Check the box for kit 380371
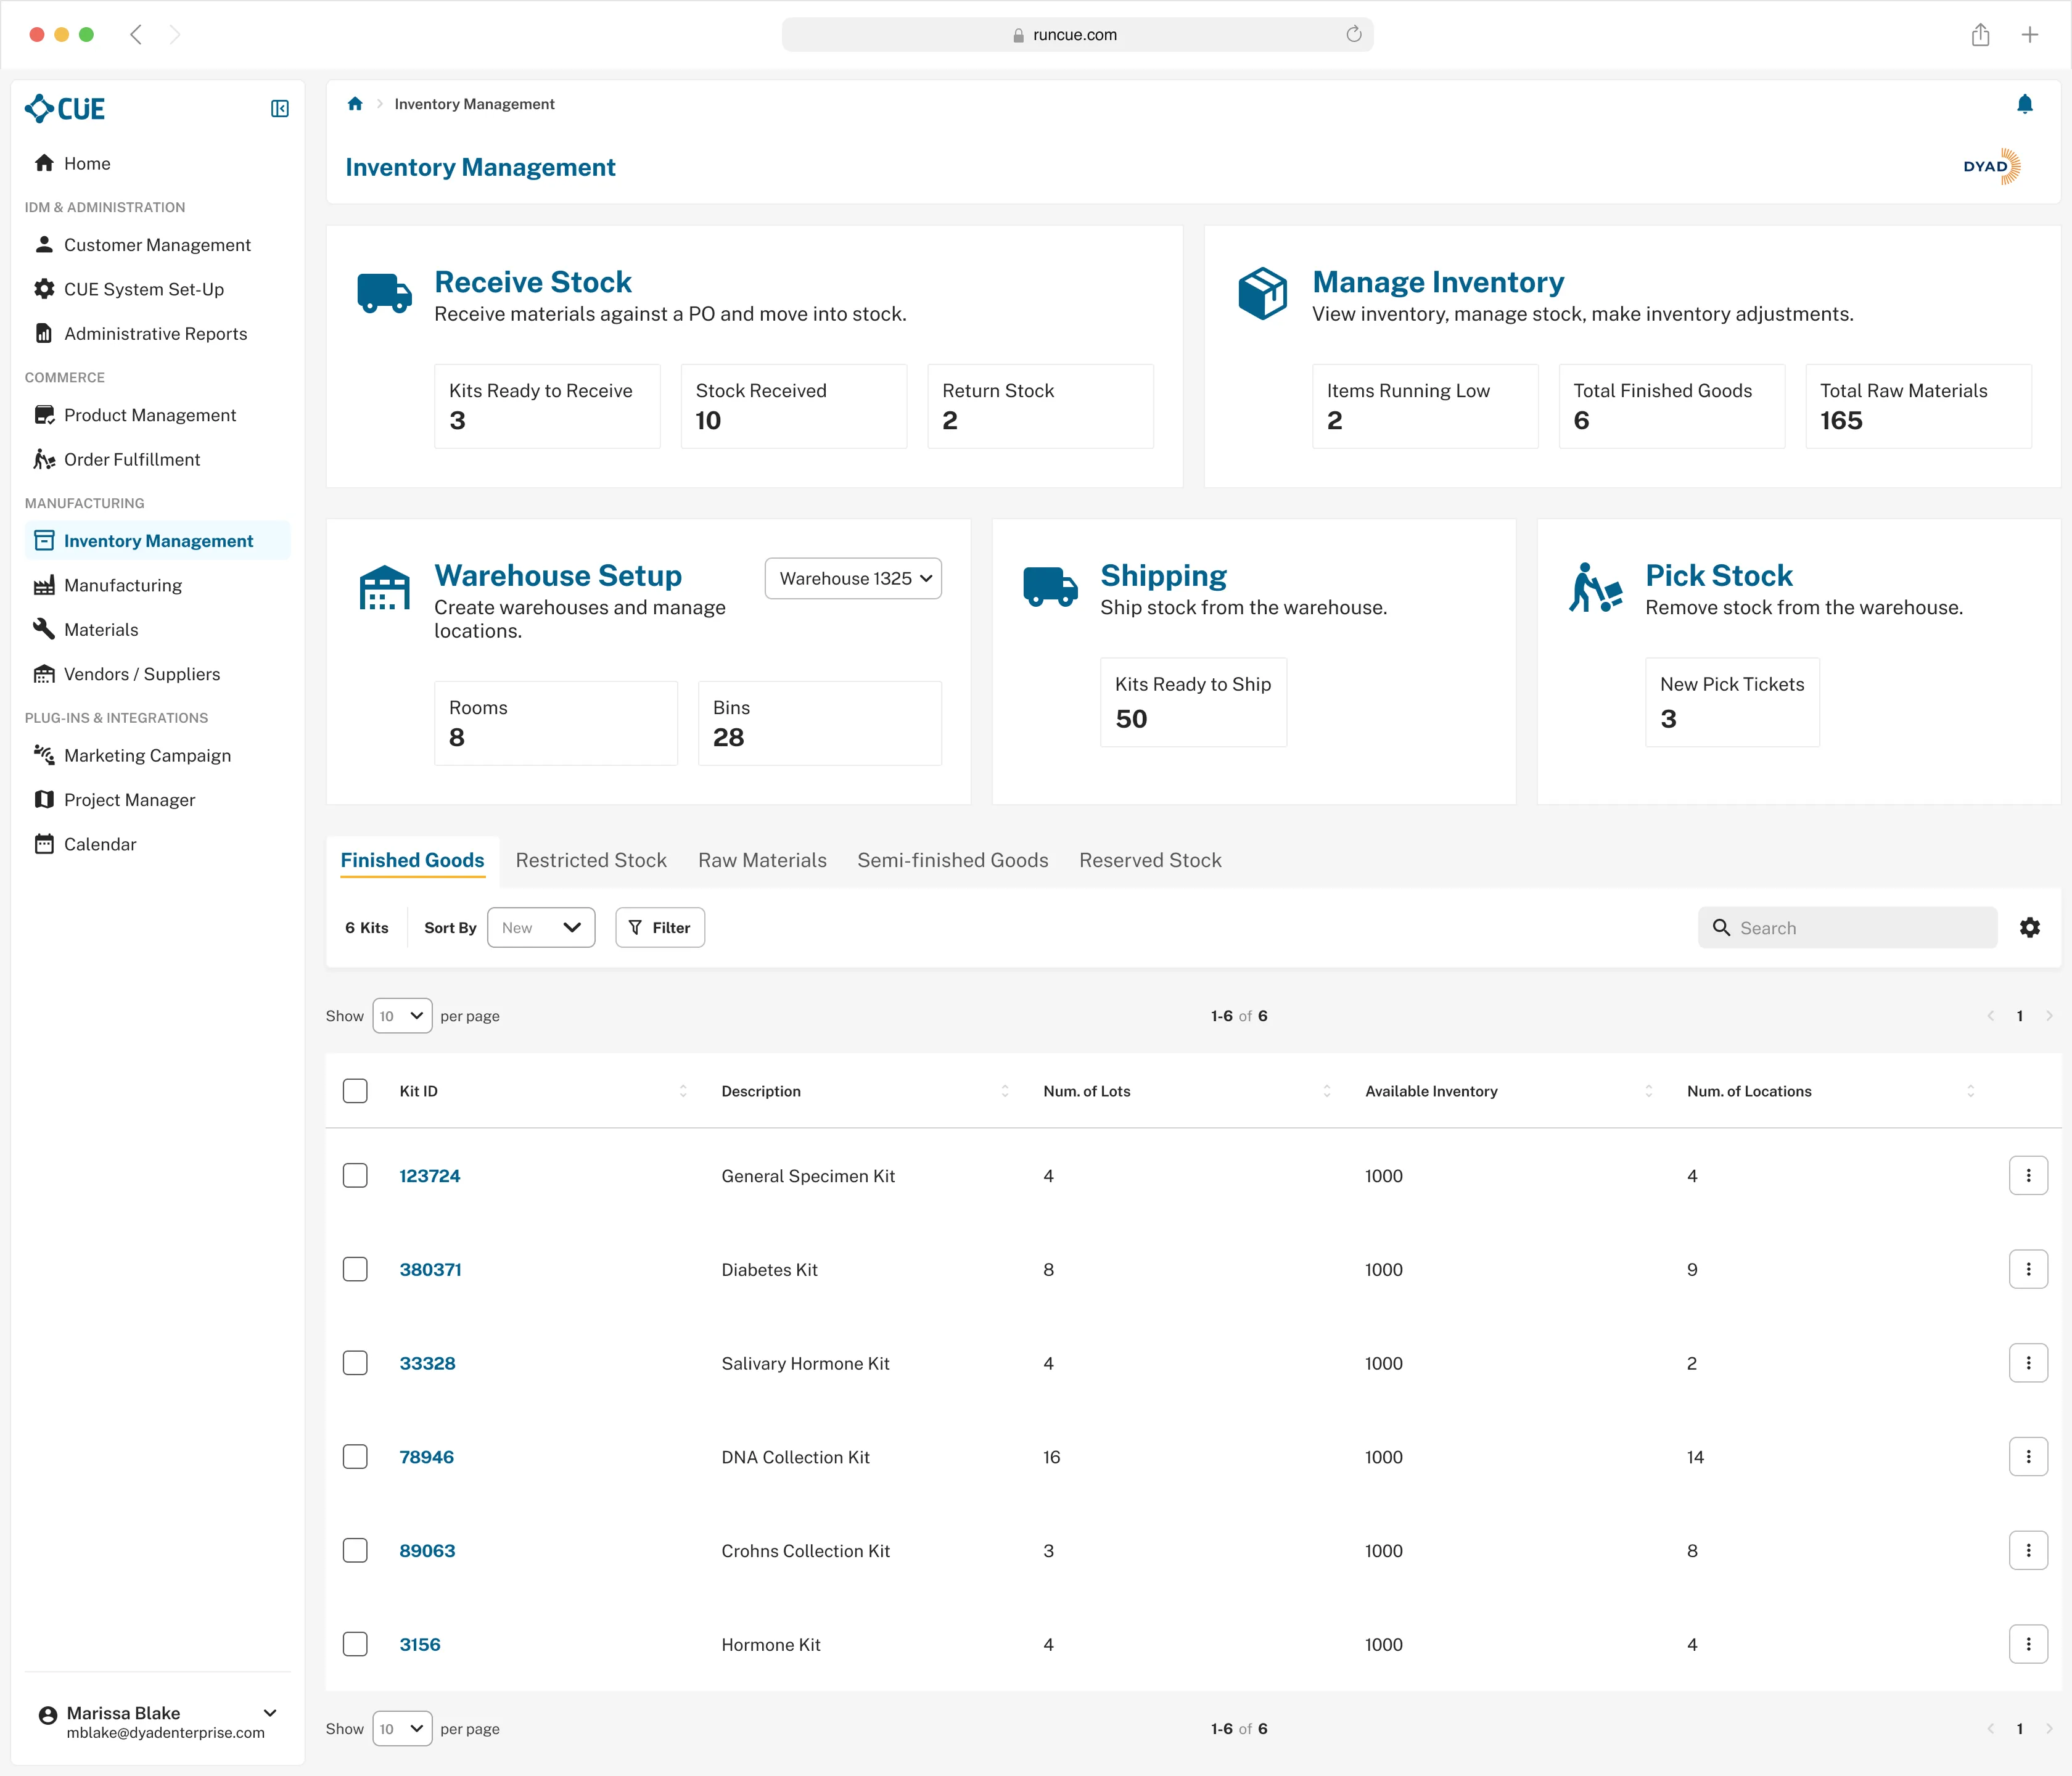 coord(355,1269)
